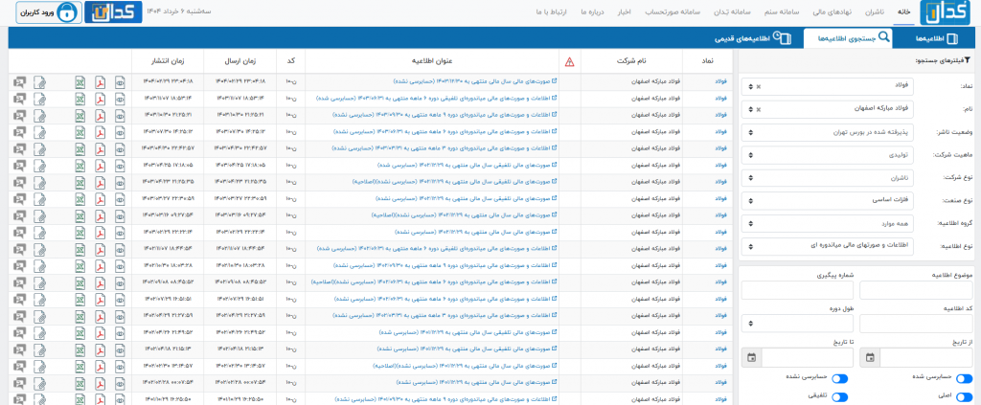This screenshot has height=405, width=981.
Task: Toggle the حسابرسی نشده switch
Action: point(839,378)
